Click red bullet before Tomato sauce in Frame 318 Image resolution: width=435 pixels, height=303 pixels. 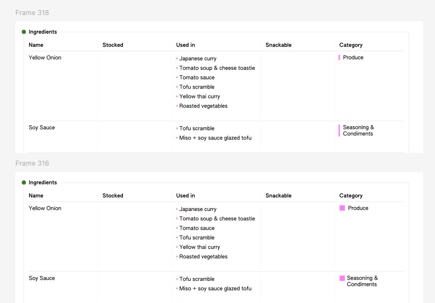pyautogui.click(x=177, y=78)
